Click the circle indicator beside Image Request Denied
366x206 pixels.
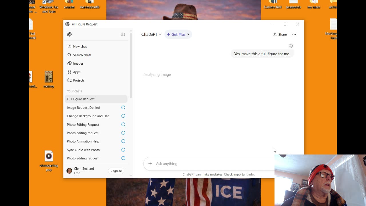pyautogui.click(x=123, y=108)
